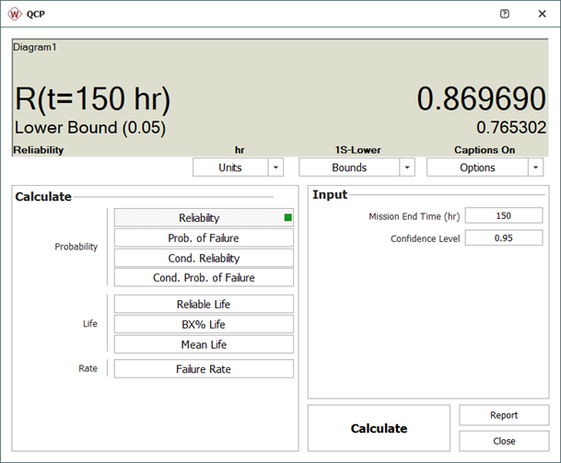Click the Bounds button

pos(349,168)
